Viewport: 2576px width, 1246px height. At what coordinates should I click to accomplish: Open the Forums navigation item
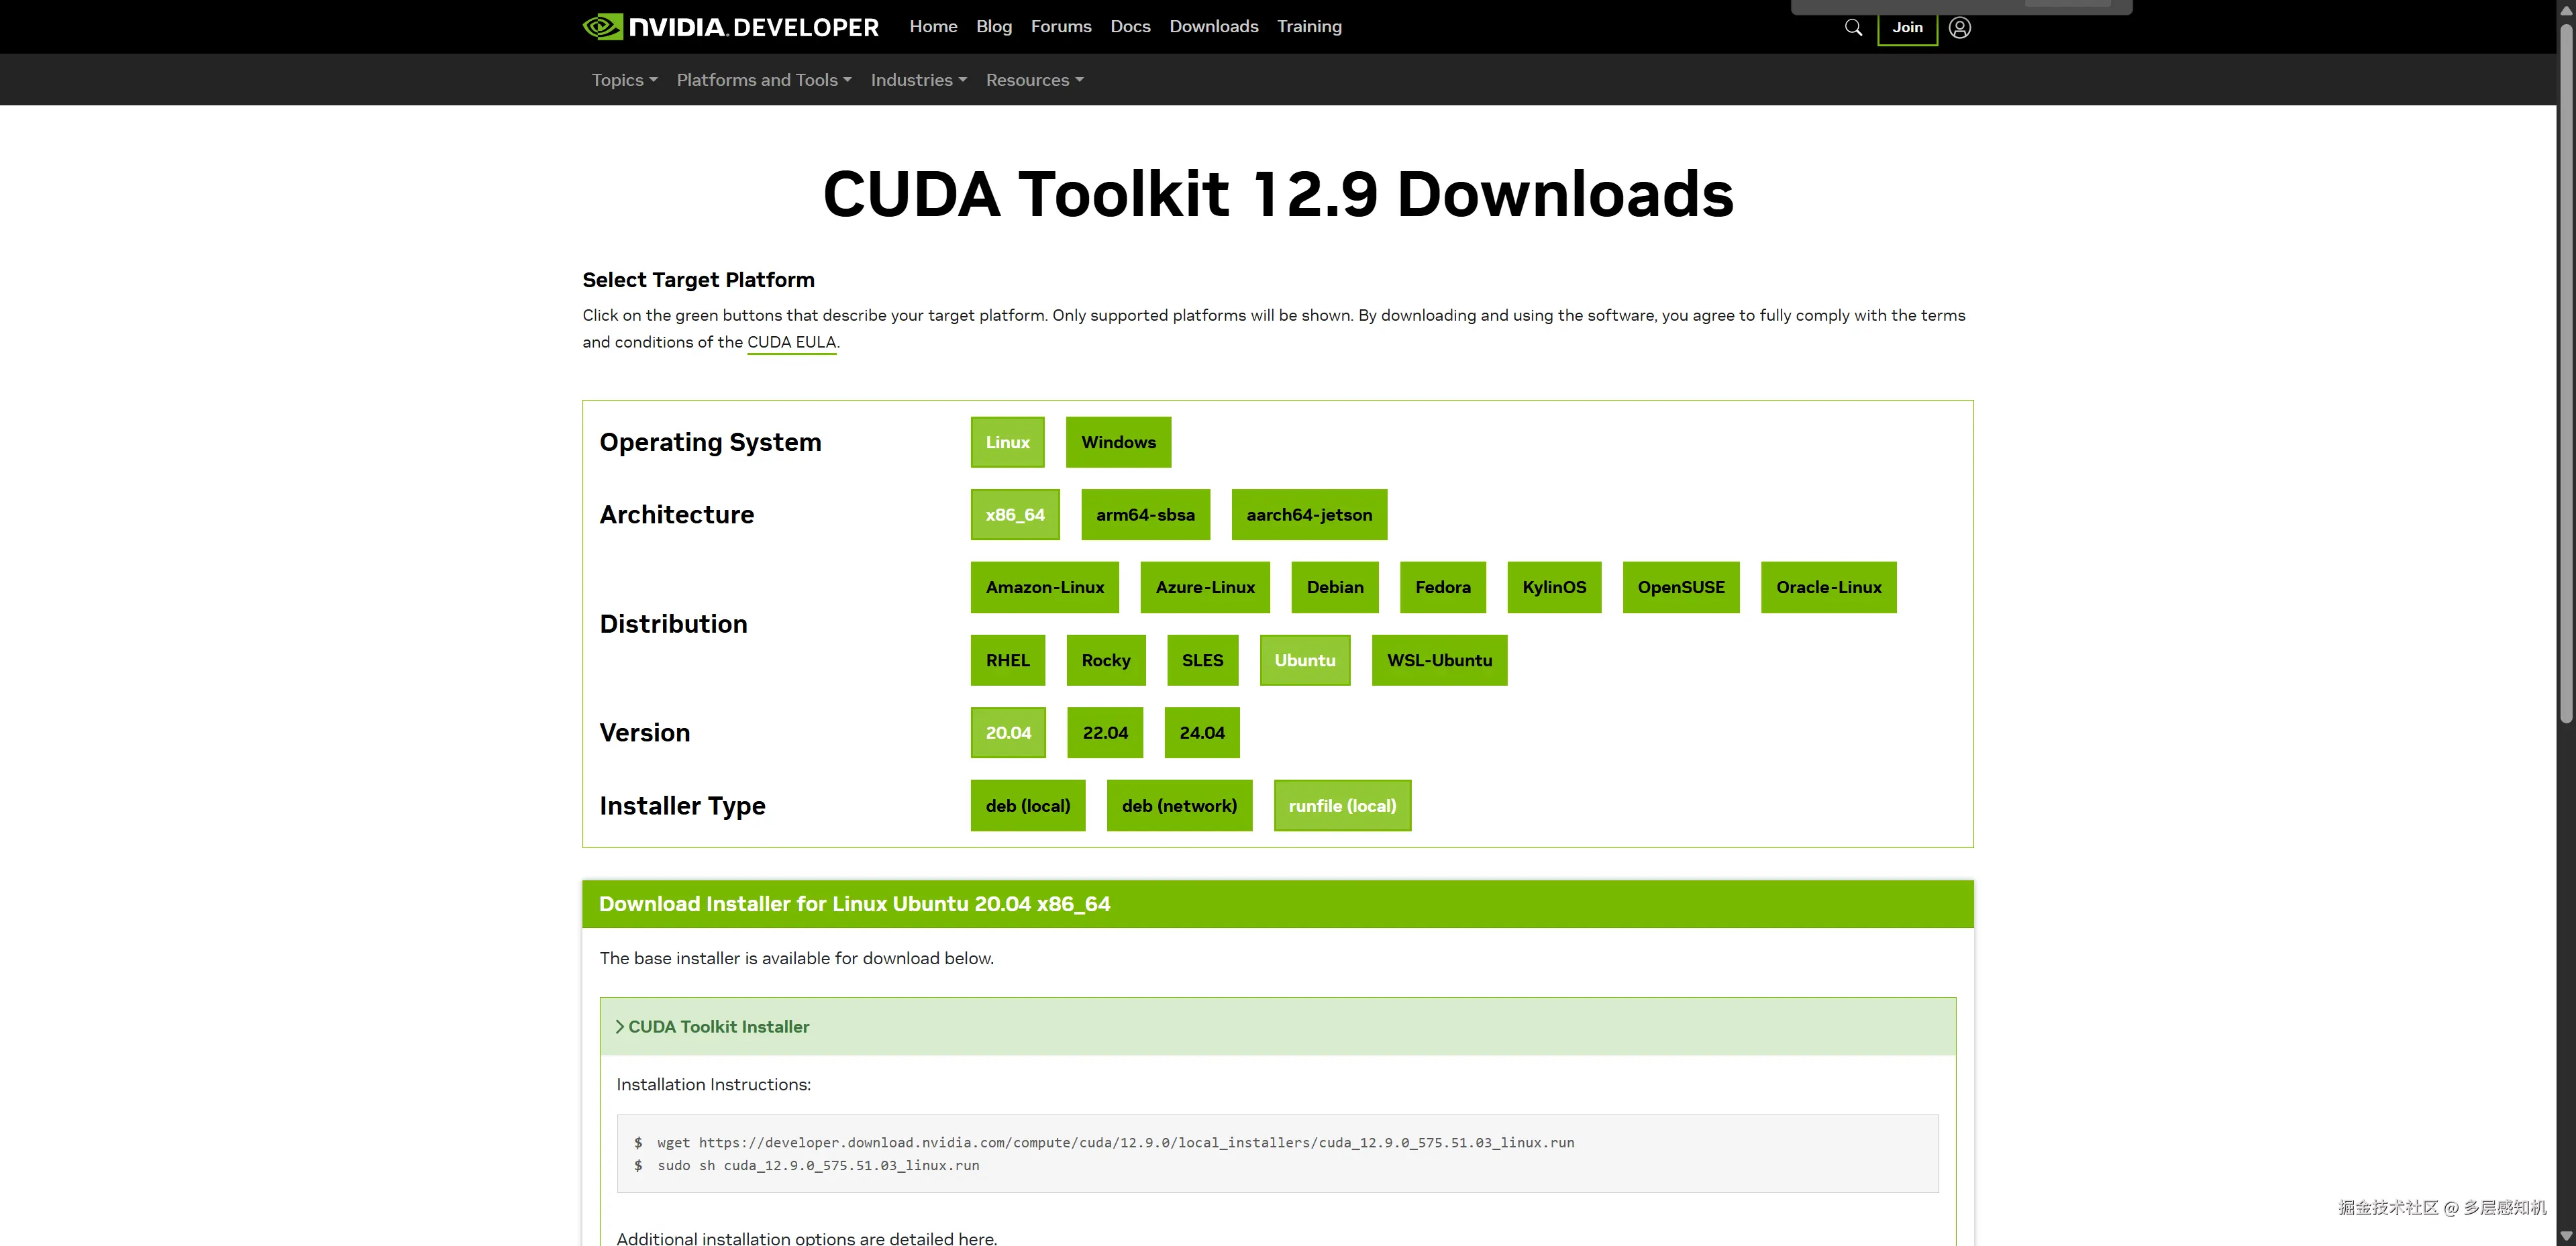1061,27
